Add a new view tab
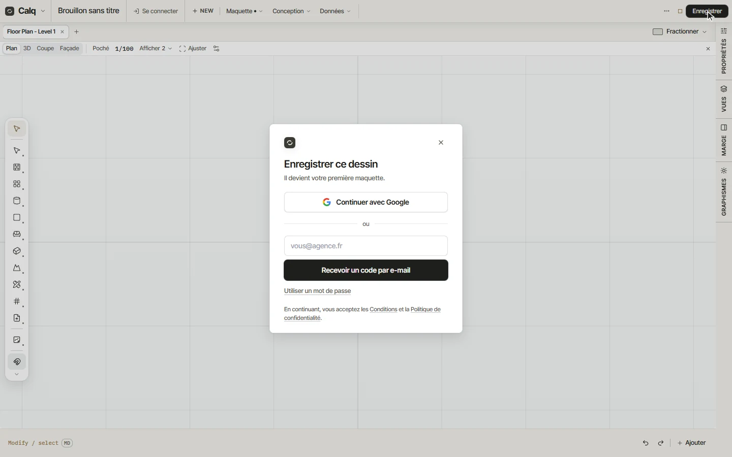732x457 pixels. (77, 32)
